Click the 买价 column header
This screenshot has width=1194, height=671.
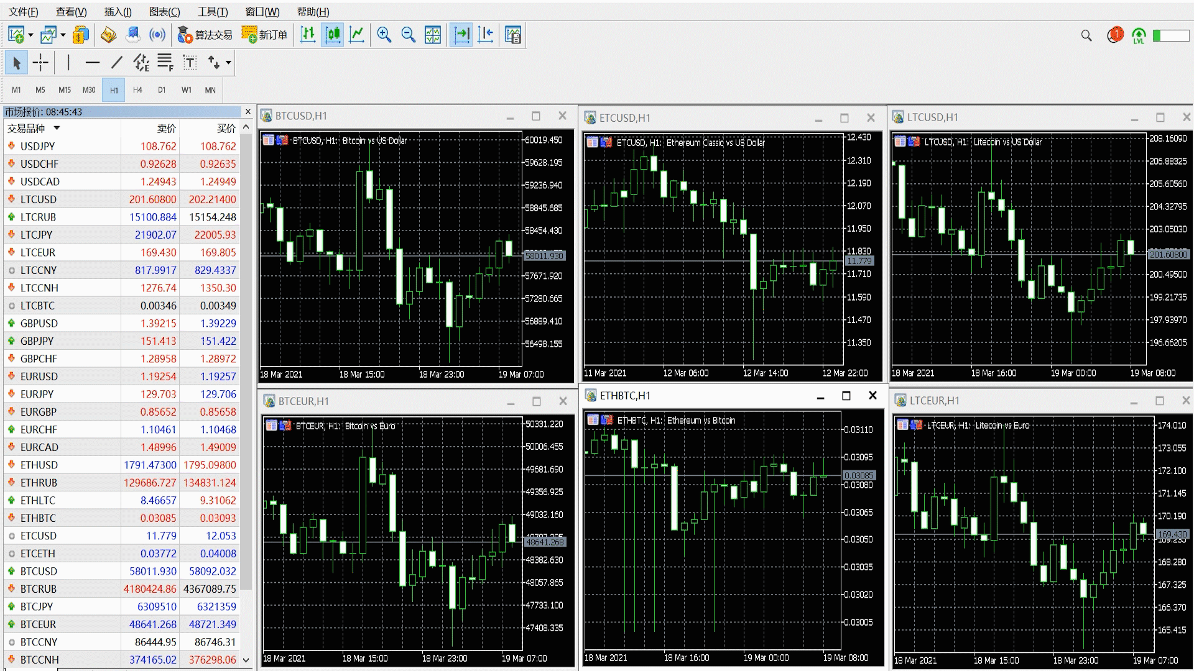pos(226,129)
